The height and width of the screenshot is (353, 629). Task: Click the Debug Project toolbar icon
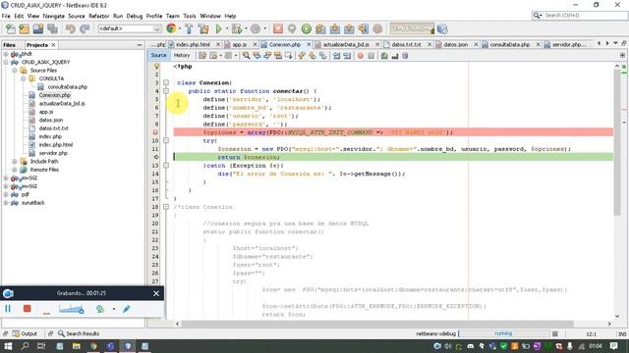[x=237, y=28]
